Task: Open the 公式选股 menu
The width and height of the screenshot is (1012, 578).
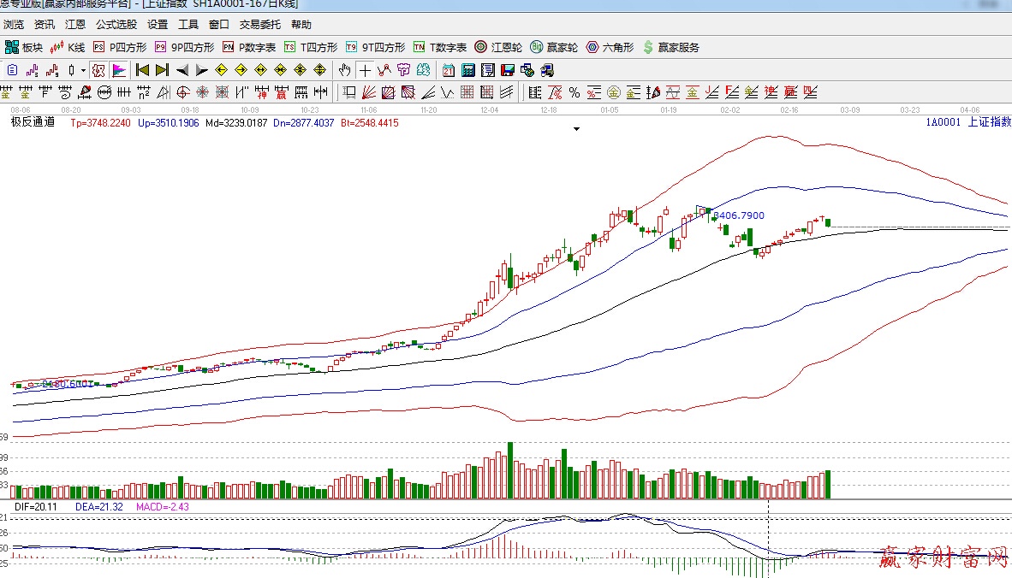Action: [x=116, y=25]
